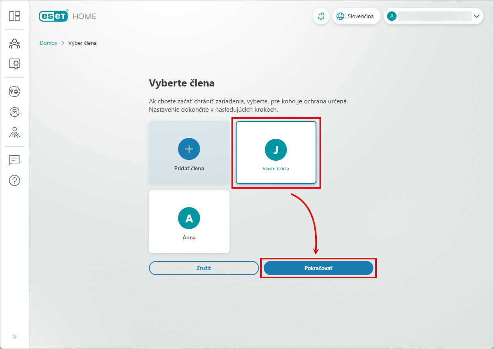The height and width of the screenshot is (349, 494).
Task: Select the Anna member card
Action: click(x=189, y=222)
